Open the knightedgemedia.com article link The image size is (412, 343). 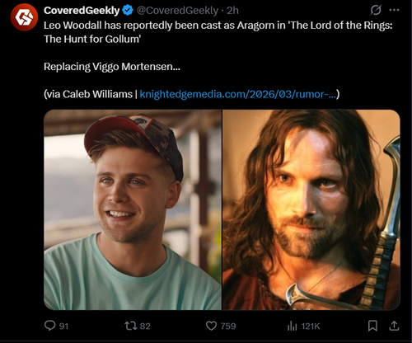[238, 94]
